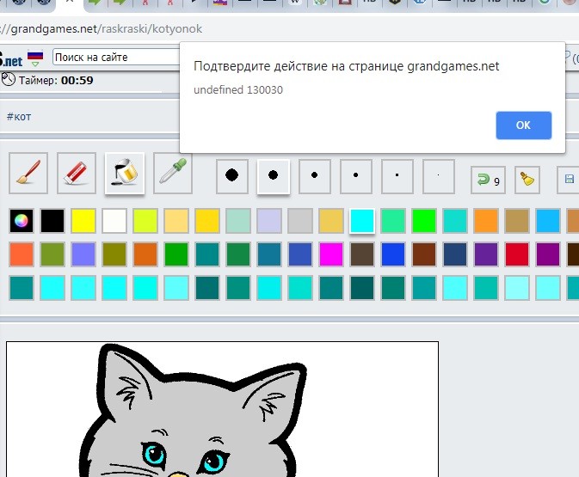The height and width of the screenshot is (477, 579).
Task: Expand the language dropdown under the flag
Action: point(35,64)
